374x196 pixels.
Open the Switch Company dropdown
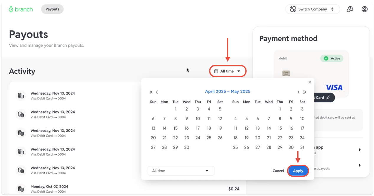pyautogui.click(x=313, y=9)
